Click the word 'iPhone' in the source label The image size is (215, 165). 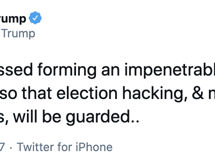tap(94, 147)
